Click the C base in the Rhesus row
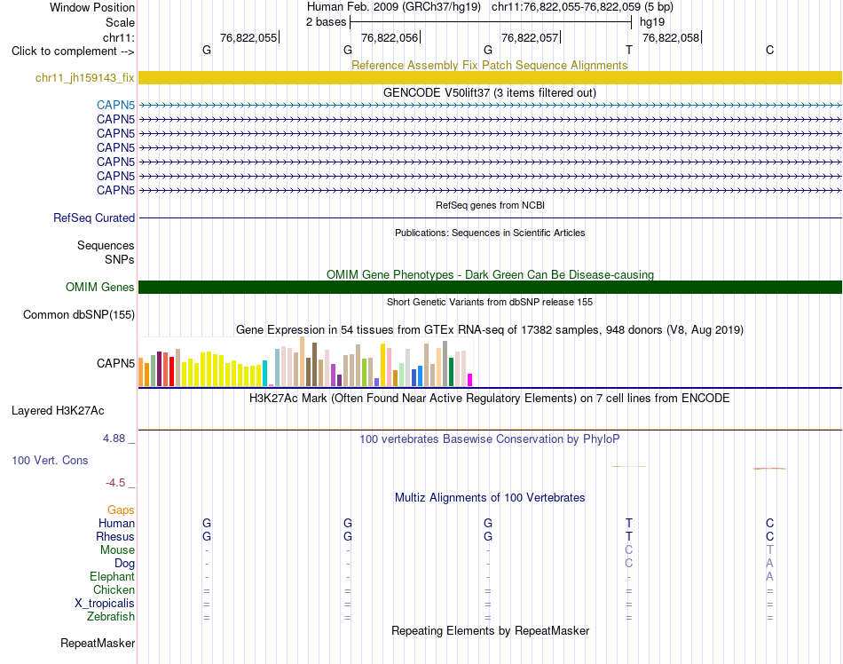Screen dimensions: 843x664 click(770, 536)
